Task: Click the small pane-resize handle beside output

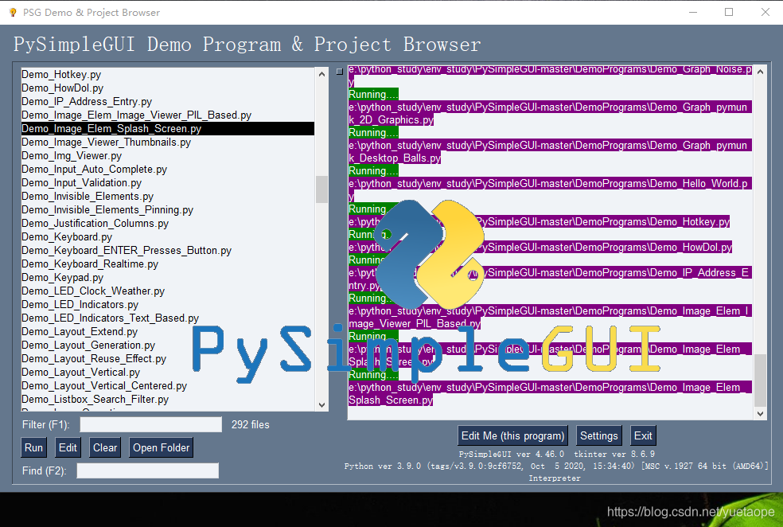Action: (340, 72)
